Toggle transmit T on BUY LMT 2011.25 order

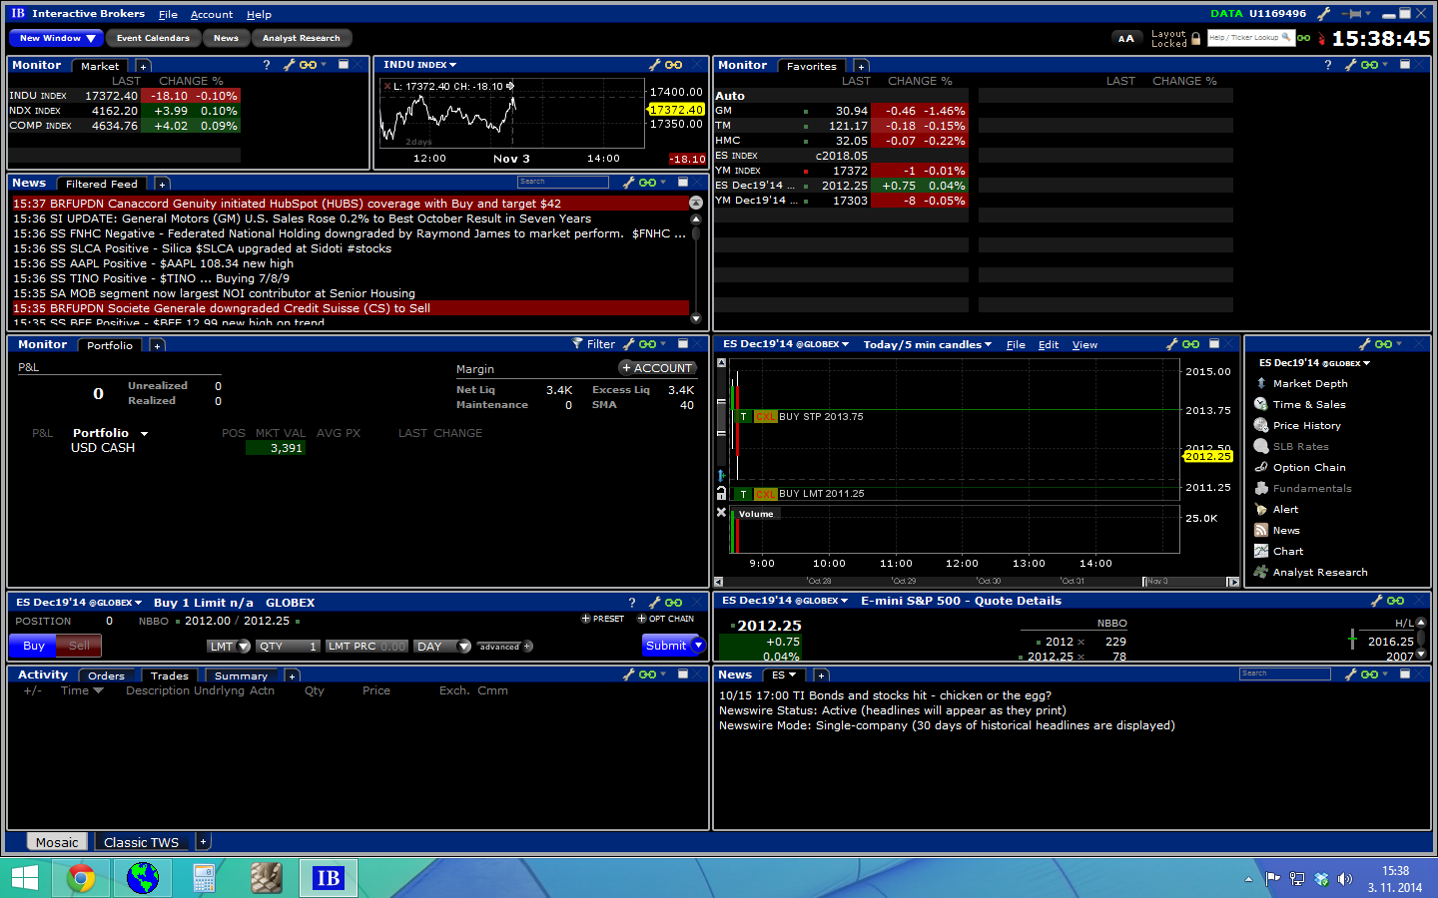point(744,494)
